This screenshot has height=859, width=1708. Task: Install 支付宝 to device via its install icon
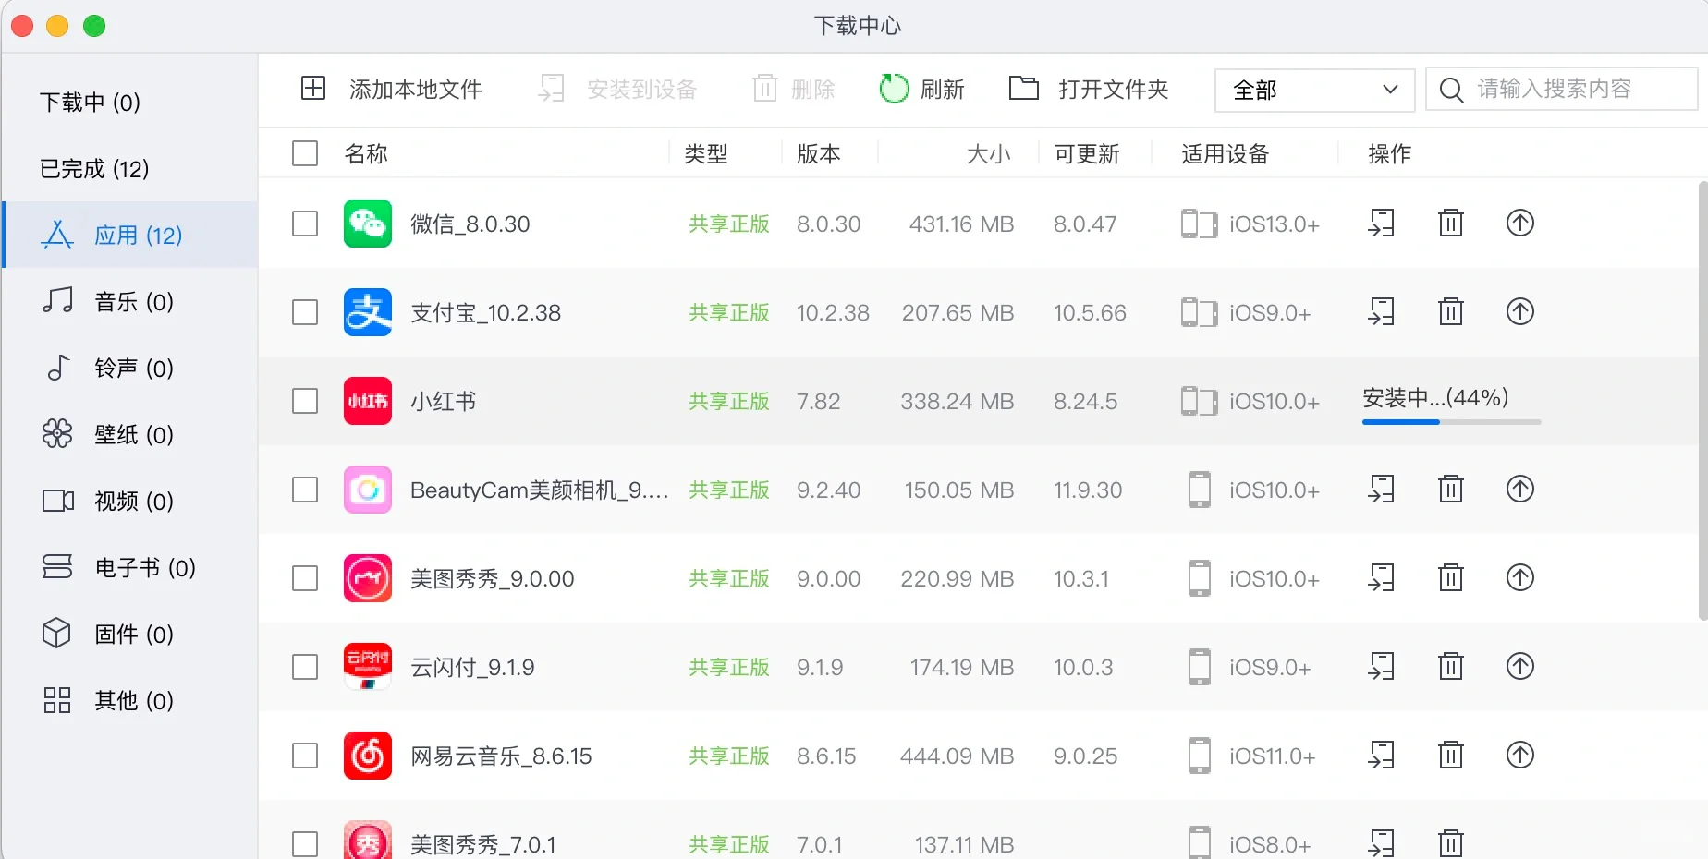(x=1381, y=311)
